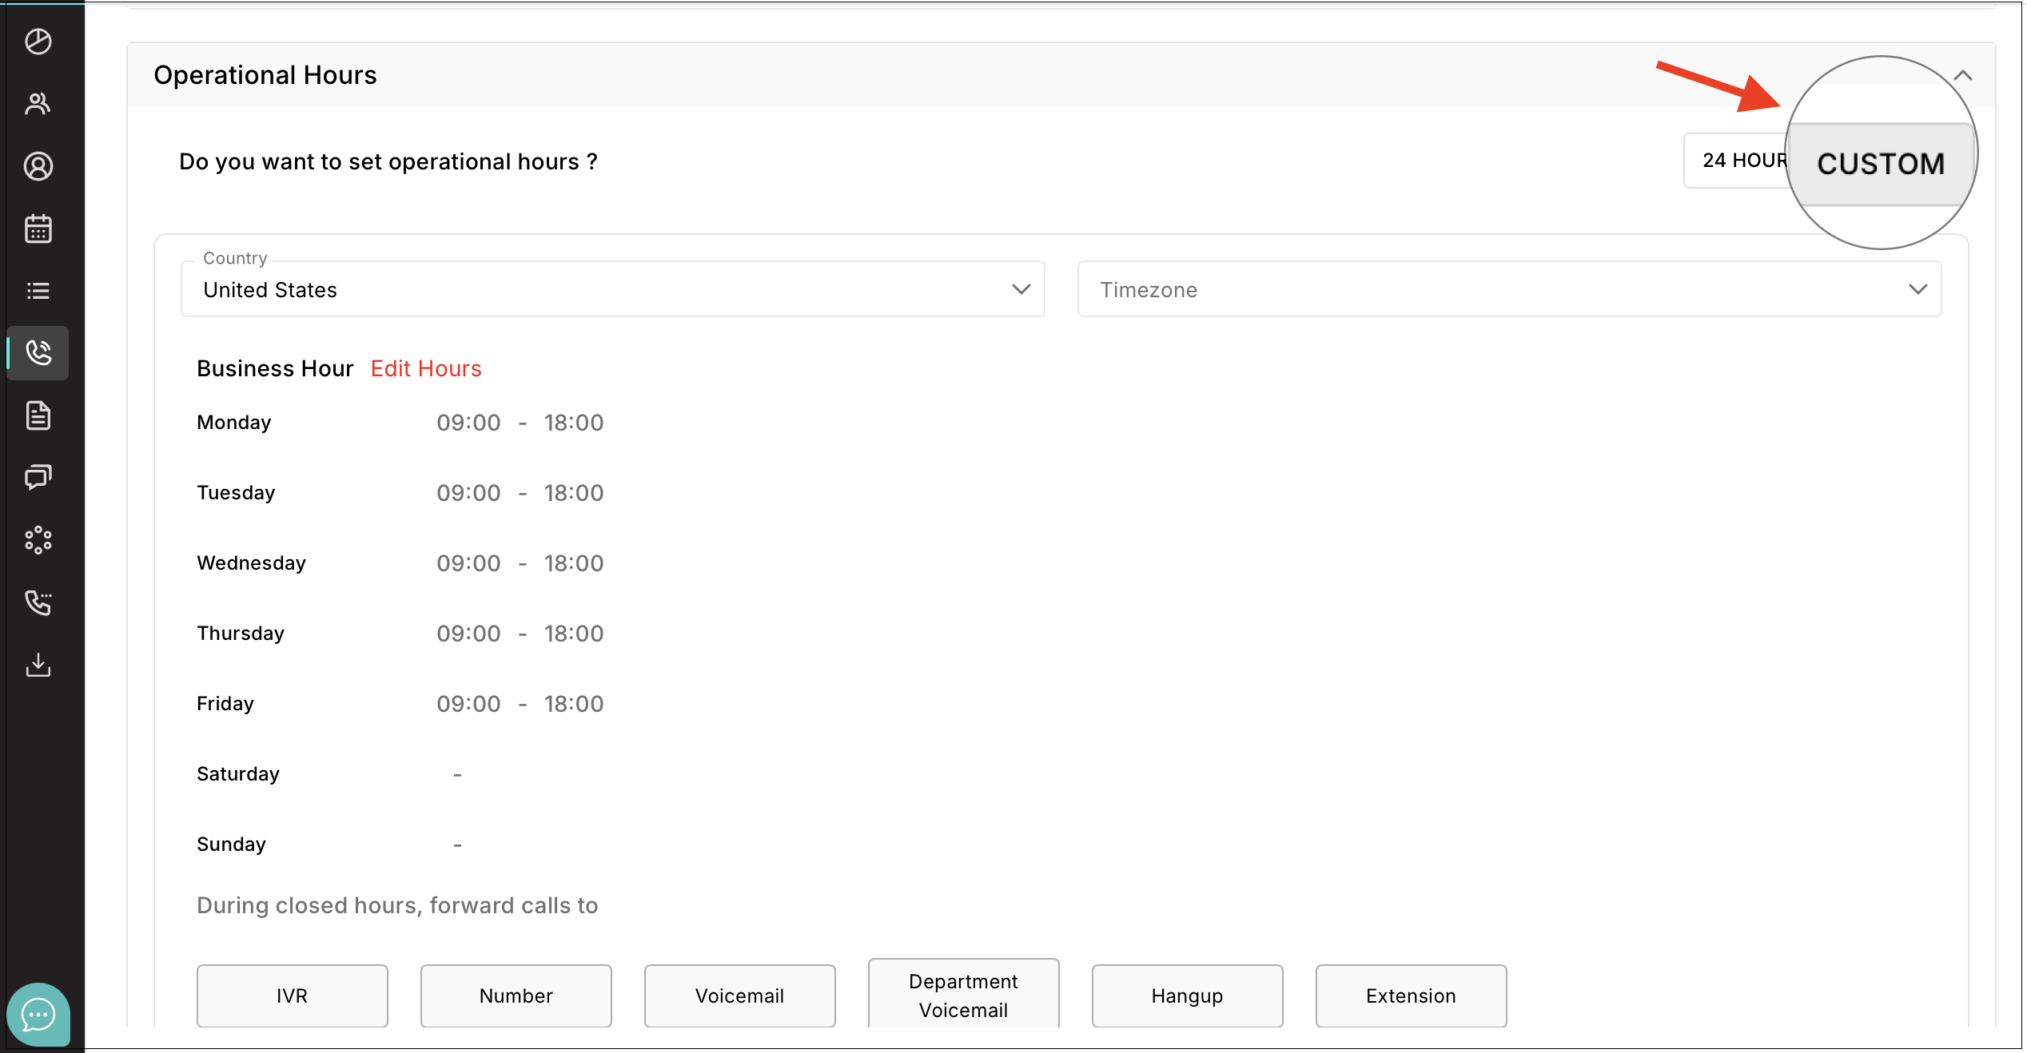Open the chat messages sidebar icon
This screenshot has width=2027, height=1053.
[x=38, y=477]
